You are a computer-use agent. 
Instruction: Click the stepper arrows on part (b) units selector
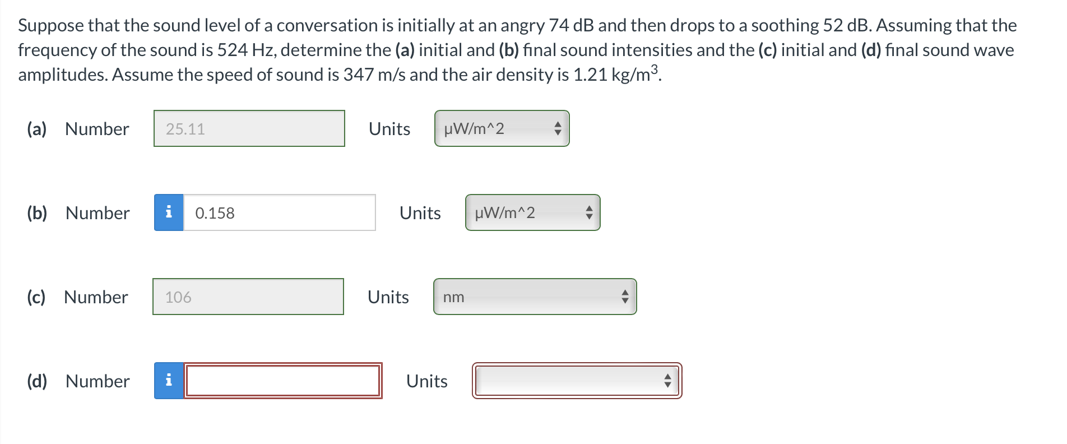pyautogui.click(x=589, y=212)
